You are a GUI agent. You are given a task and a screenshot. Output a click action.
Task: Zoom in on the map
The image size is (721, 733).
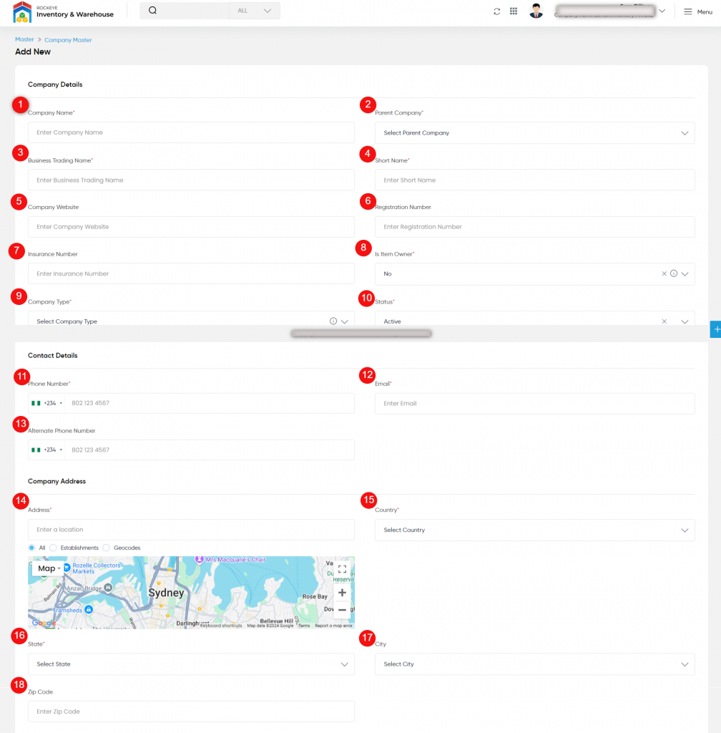coord(343,593)
